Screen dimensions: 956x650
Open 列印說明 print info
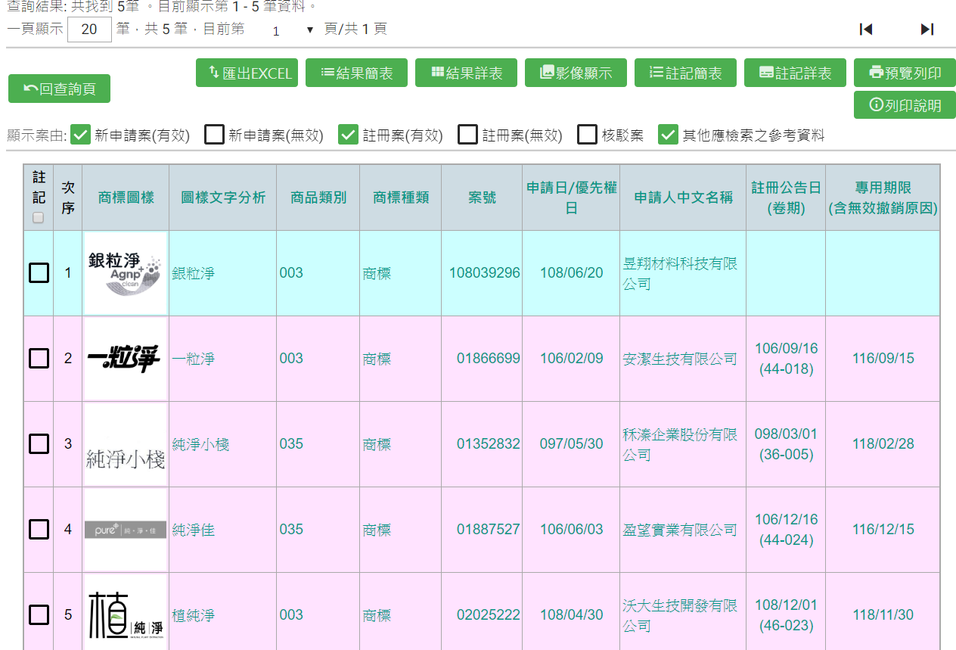[x=905, y=105]
